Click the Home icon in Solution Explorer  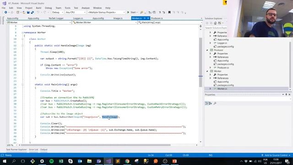click(x=215, y=23)
